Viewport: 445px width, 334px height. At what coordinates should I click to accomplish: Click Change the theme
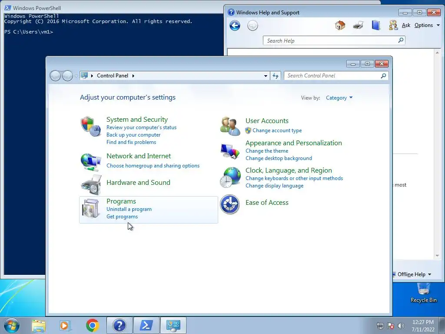[x=267, y=151]
